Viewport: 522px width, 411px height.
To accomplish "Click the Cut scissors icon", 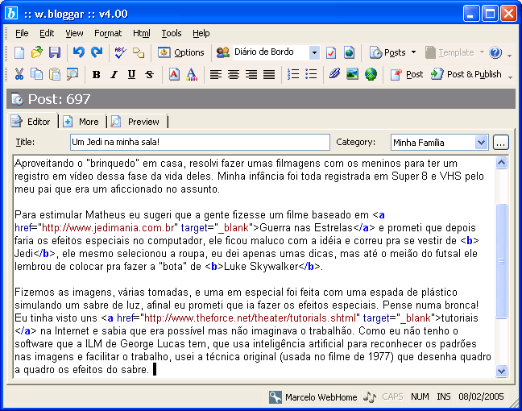I will pyautogui.click(x=19, y=74).
